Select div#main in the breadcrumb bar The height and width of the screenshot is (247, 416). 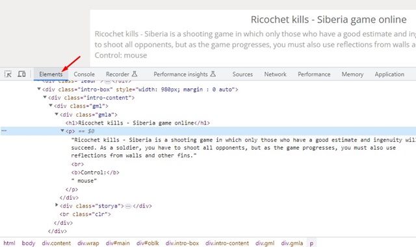point(118,243)
